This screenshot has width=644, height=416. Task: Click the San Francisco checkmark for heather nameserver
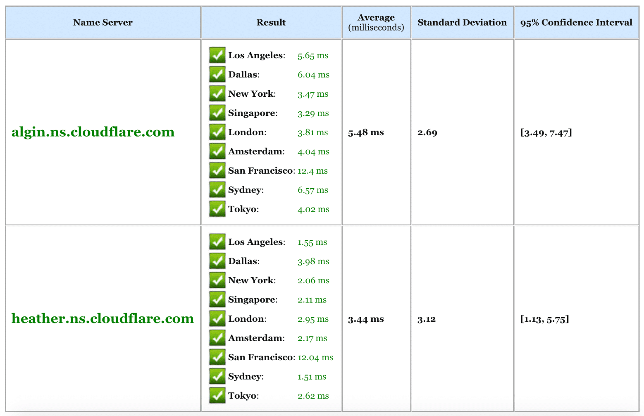click(x=217, y=356)
